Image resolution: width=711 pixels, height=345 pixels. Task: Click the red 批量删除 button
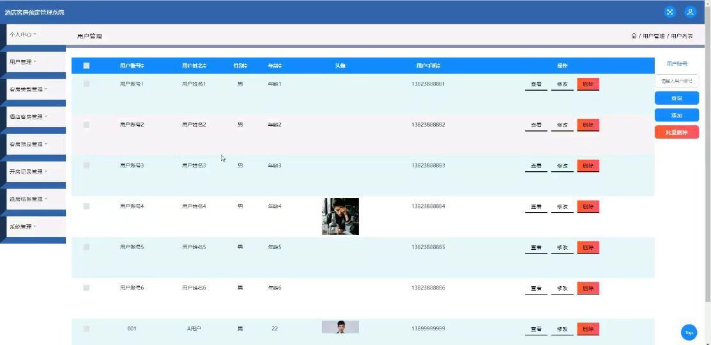677,132
